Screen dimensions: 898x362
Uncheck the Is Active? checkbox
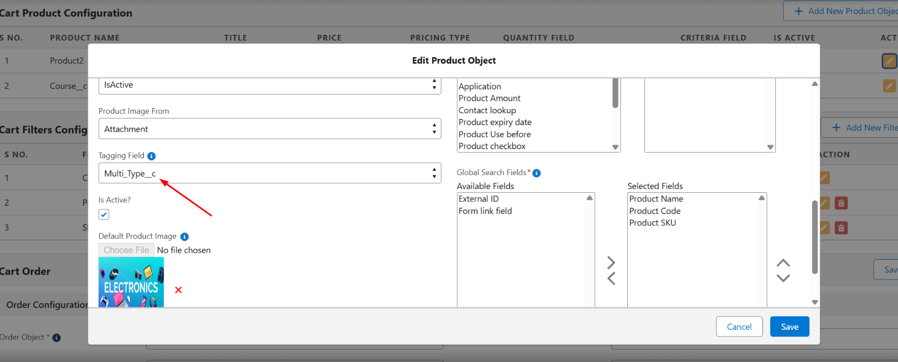tap(104, 214)
